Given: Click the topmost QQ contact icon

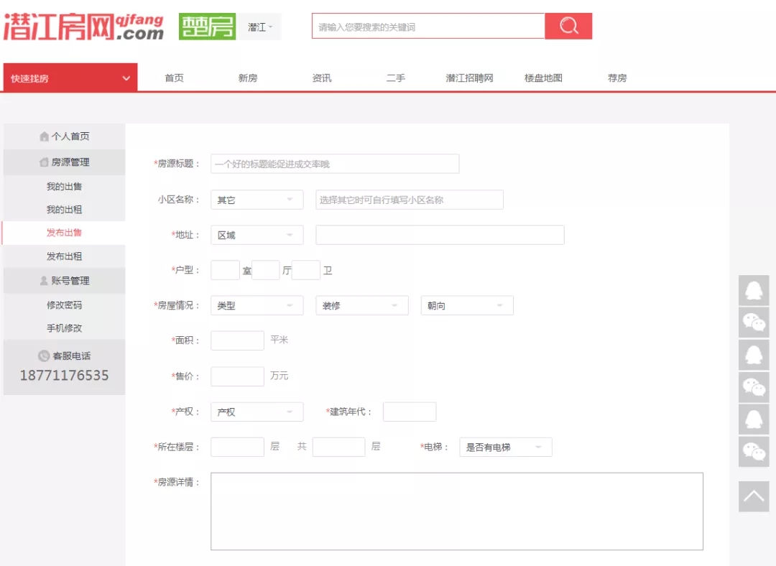Looking at the screenshot, I should (754, 290).
